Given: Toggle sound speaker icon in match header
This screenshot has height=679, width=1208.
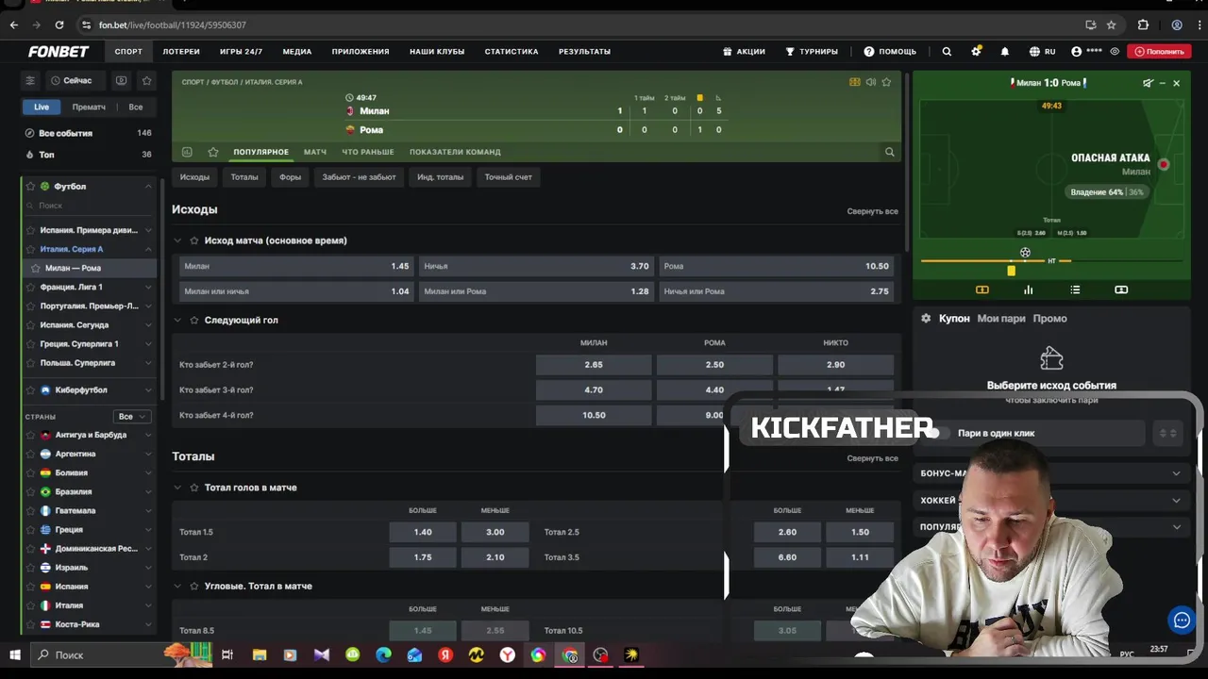Looking at the screenshot, I should [870, 82].
